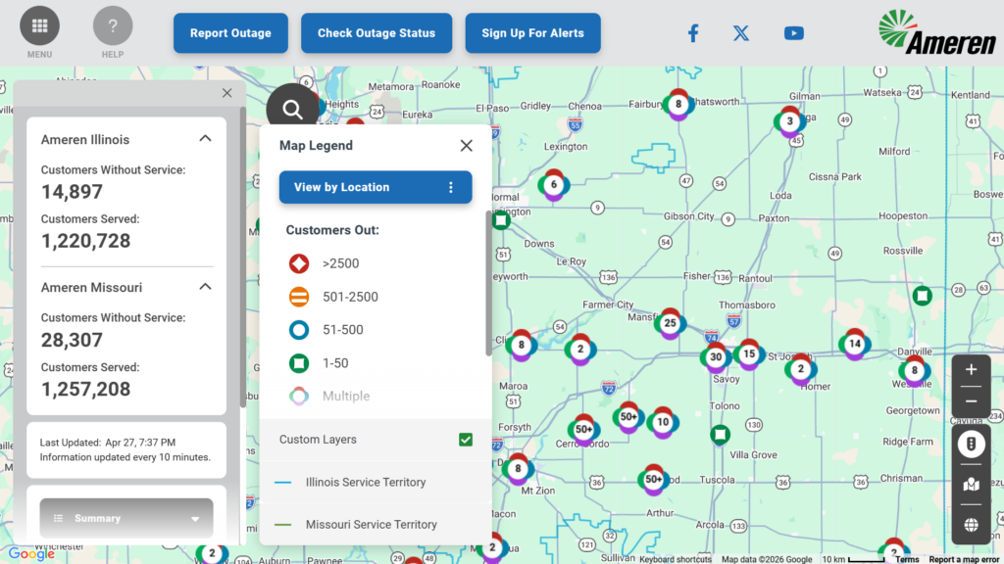Collapse the Ameren Missouri section

(205, 287)
